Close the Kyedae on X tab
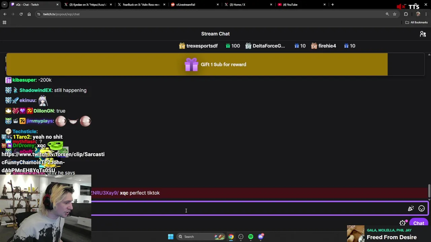The height and width of the screenshot is (242, 431). click(x=111, y=5)
